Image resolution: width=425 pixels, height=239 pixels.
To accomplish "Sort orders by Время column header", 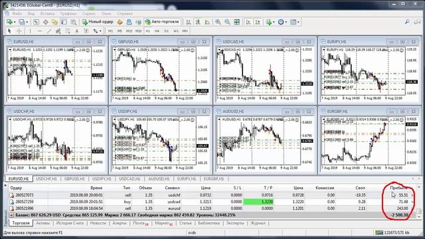I will [x=96, y=188].
